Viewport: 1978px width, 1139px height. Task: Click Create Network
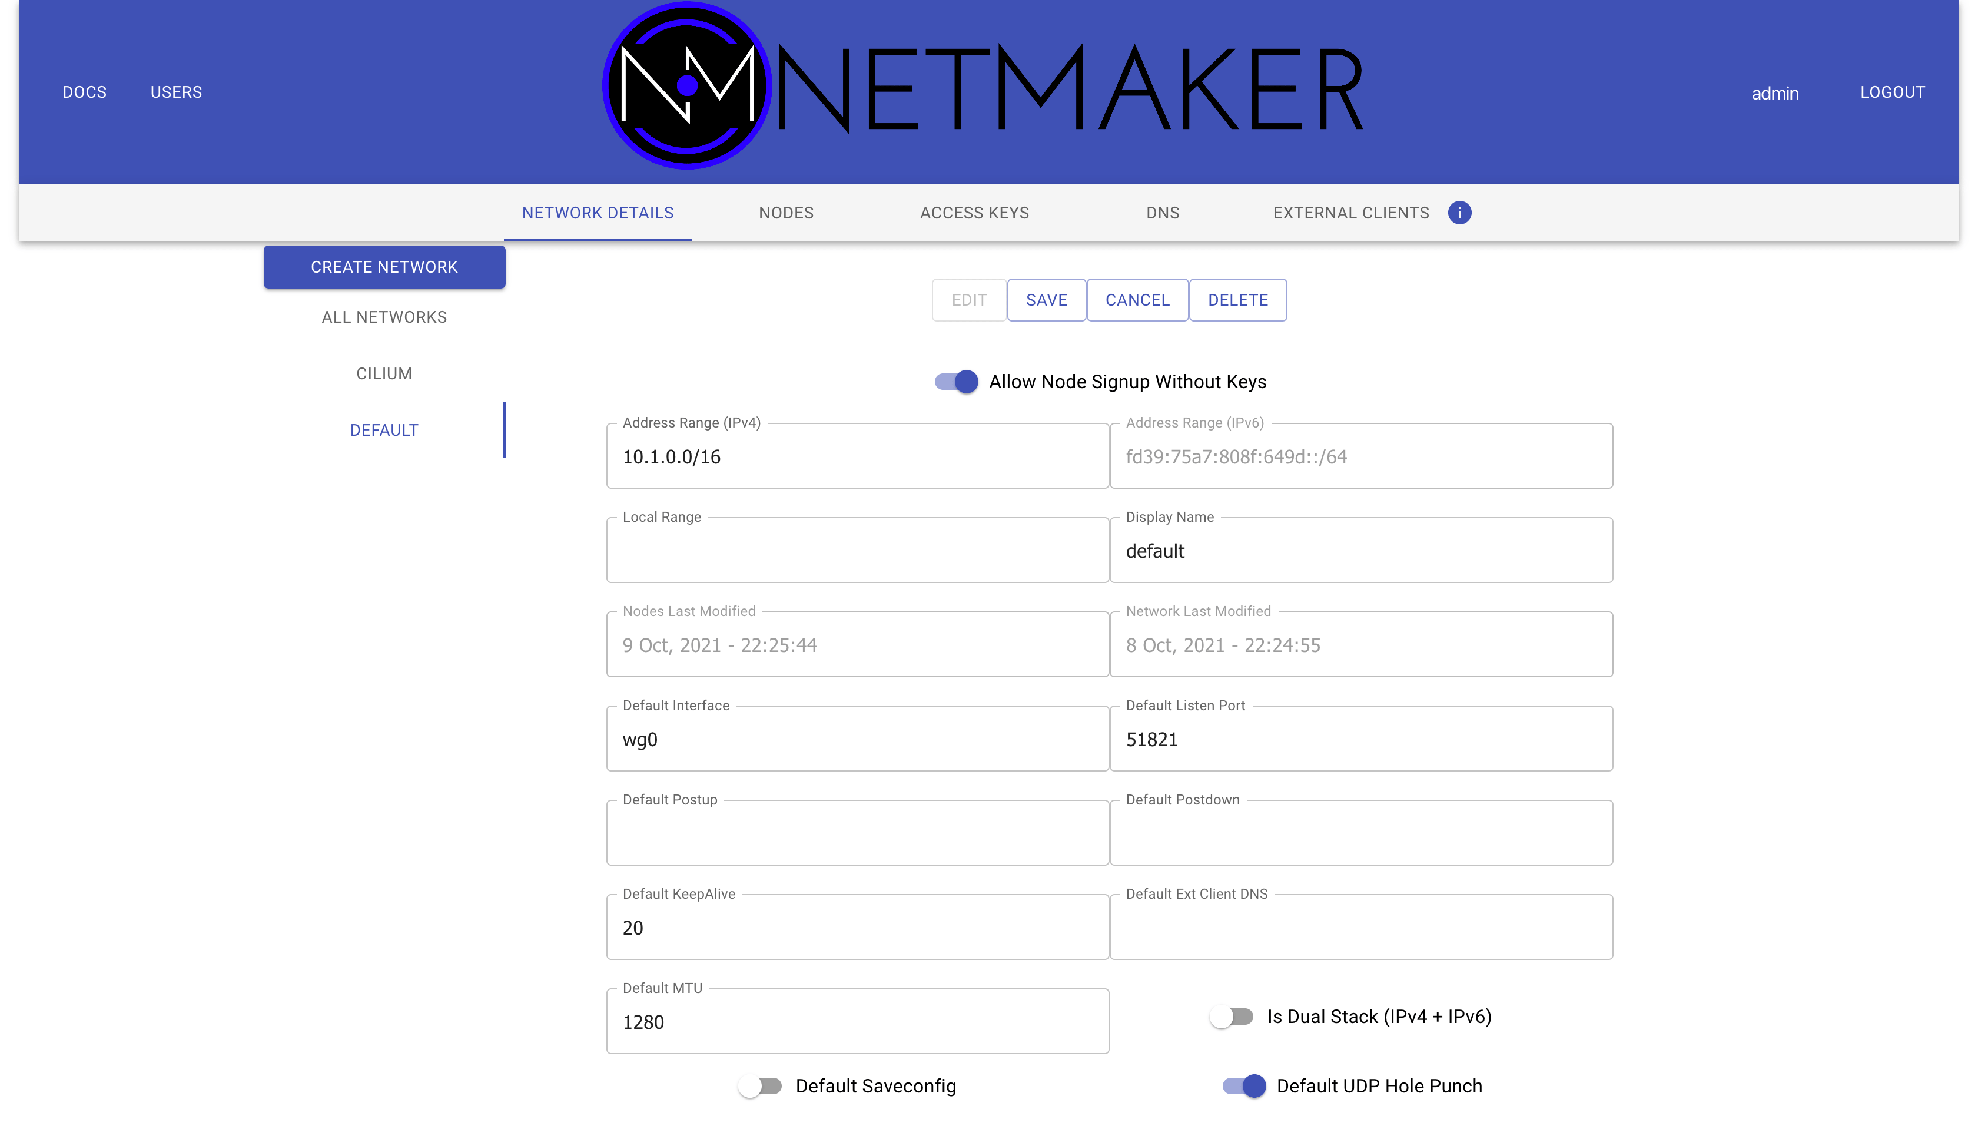[x=384, y=267]
